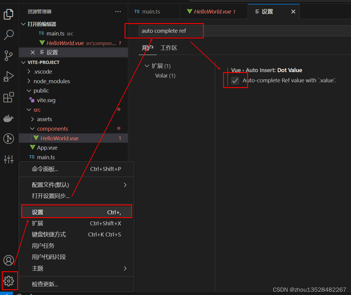Click the settings search field with auto complete ref
Screen dimensions: 351x295
[x=171, y=31]
